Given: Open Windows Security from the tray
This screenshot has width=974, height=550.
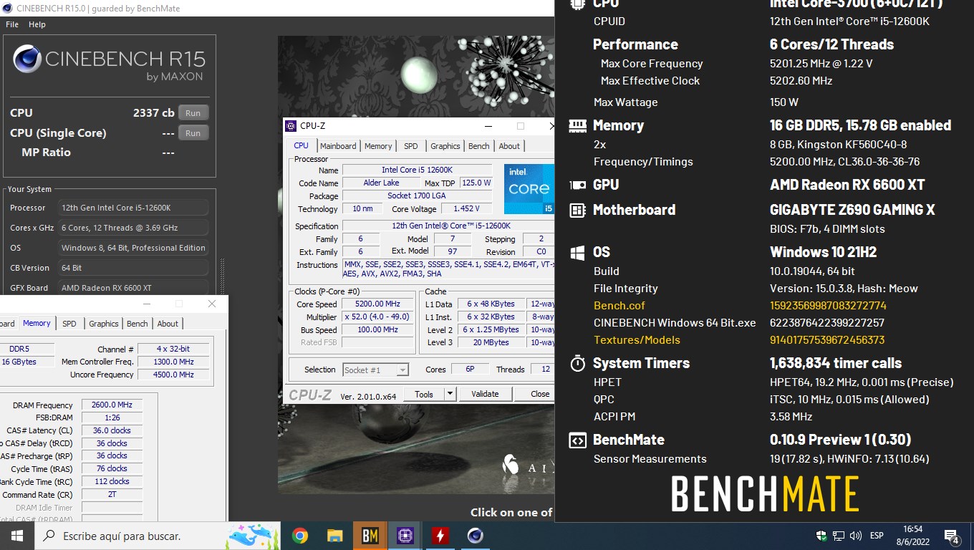Looking at the screenshot, I should [821, 536].
